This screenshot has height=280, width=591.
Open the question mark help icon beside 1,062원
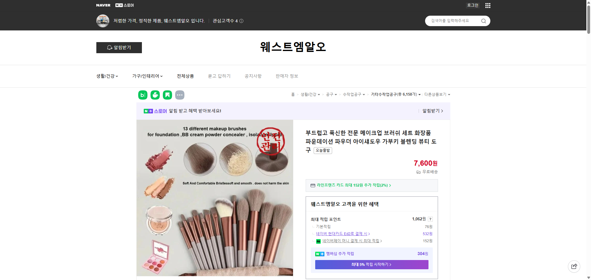click(x=430, y=219)
